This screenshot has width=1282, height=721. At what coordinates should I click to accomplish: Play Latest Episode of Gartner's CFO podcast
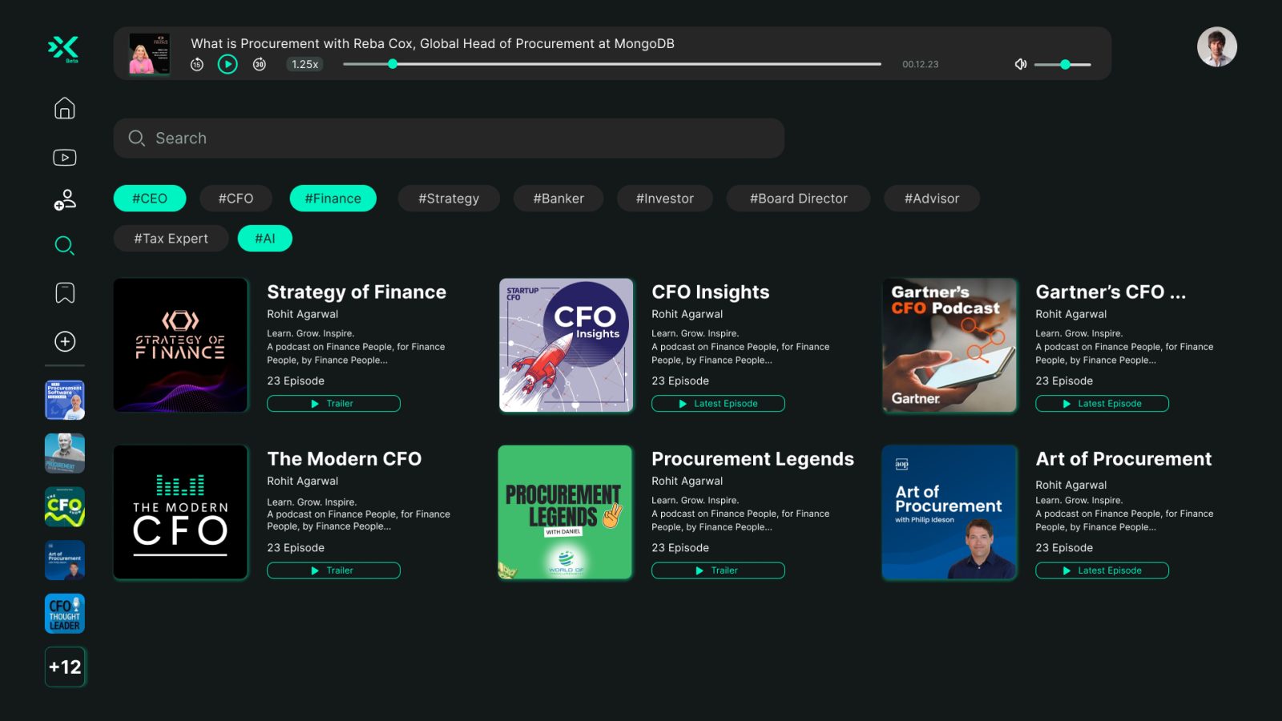(x=1102, y=404)
